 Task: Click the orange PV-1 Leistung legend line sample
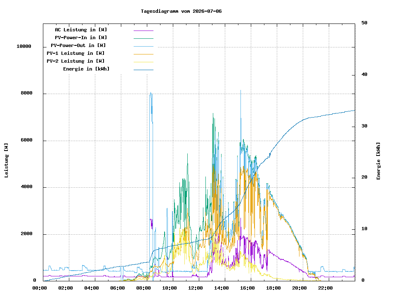144,54
